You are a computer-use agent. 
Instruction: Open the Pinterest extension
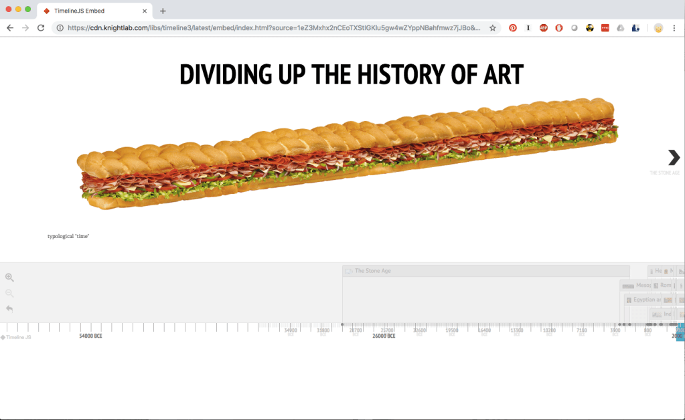tap(513, 28)
